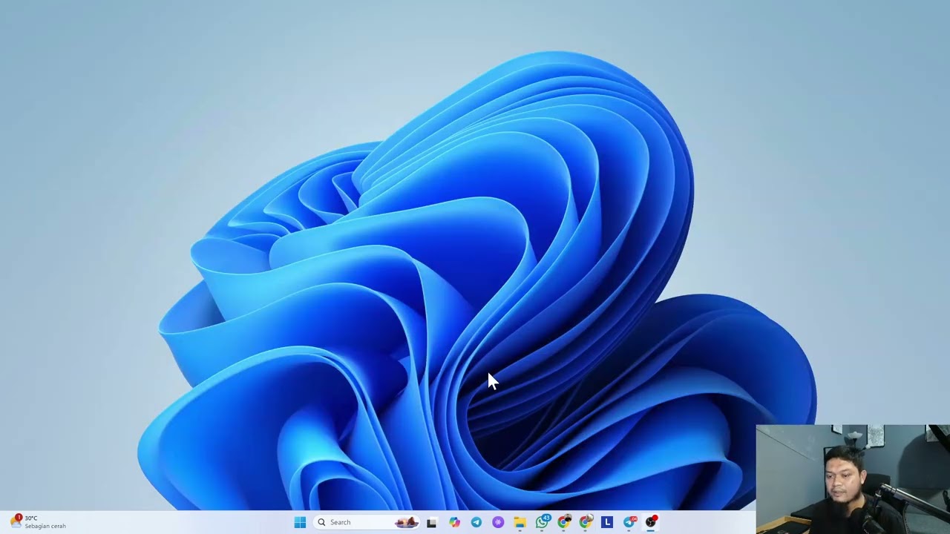Open the purple audio waveform app
The image size is (950, 534).
tap(498, 522)
